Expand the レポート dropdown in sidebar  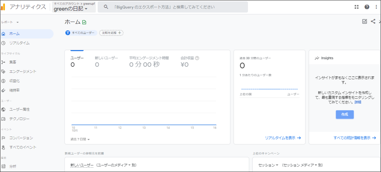point(10,22)
